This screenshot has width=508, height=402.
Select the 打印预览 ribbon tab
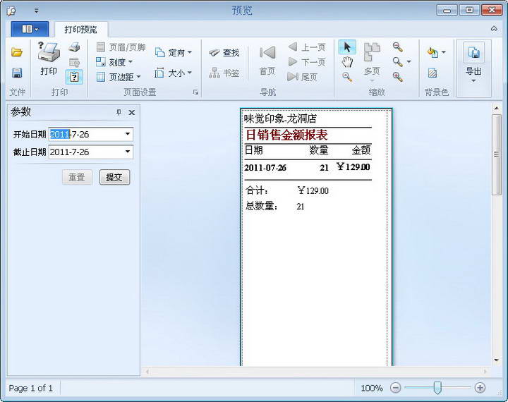[x=80, y=30]
